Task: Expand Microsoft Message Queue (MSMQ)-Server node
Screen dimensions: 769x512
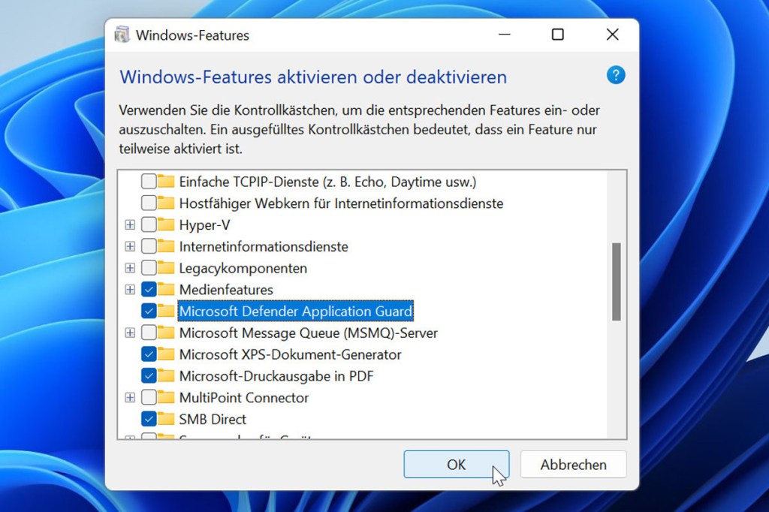Action: click(130, 333)
